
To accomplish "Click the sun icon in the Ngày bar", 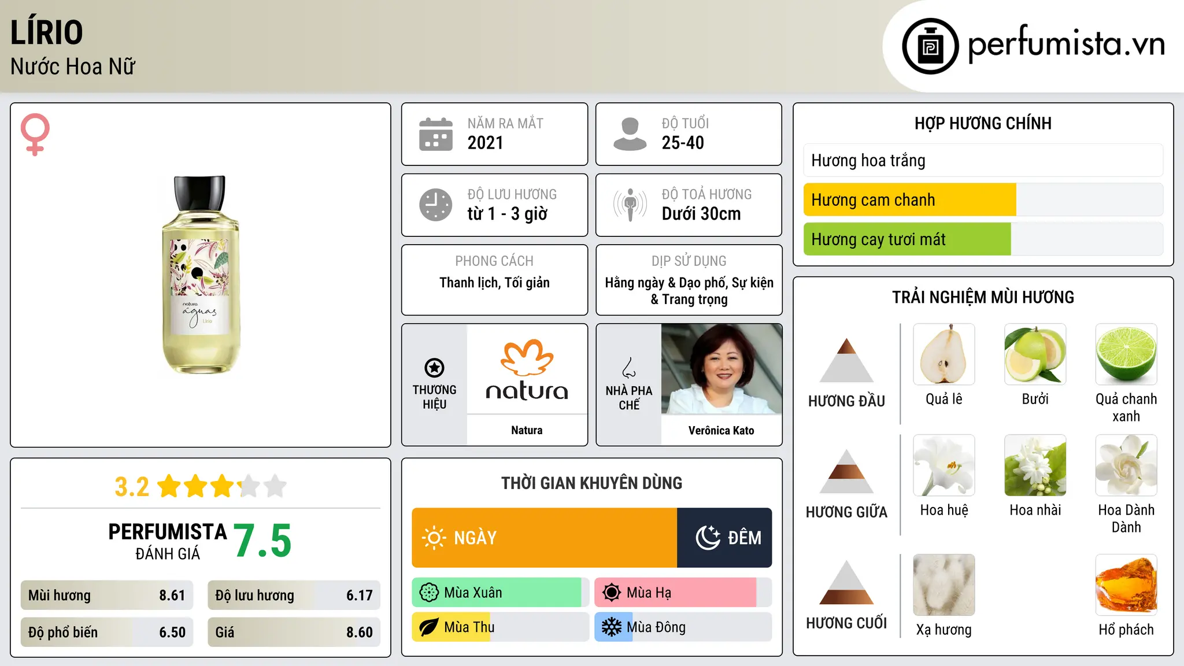I will tap(434, 538).
